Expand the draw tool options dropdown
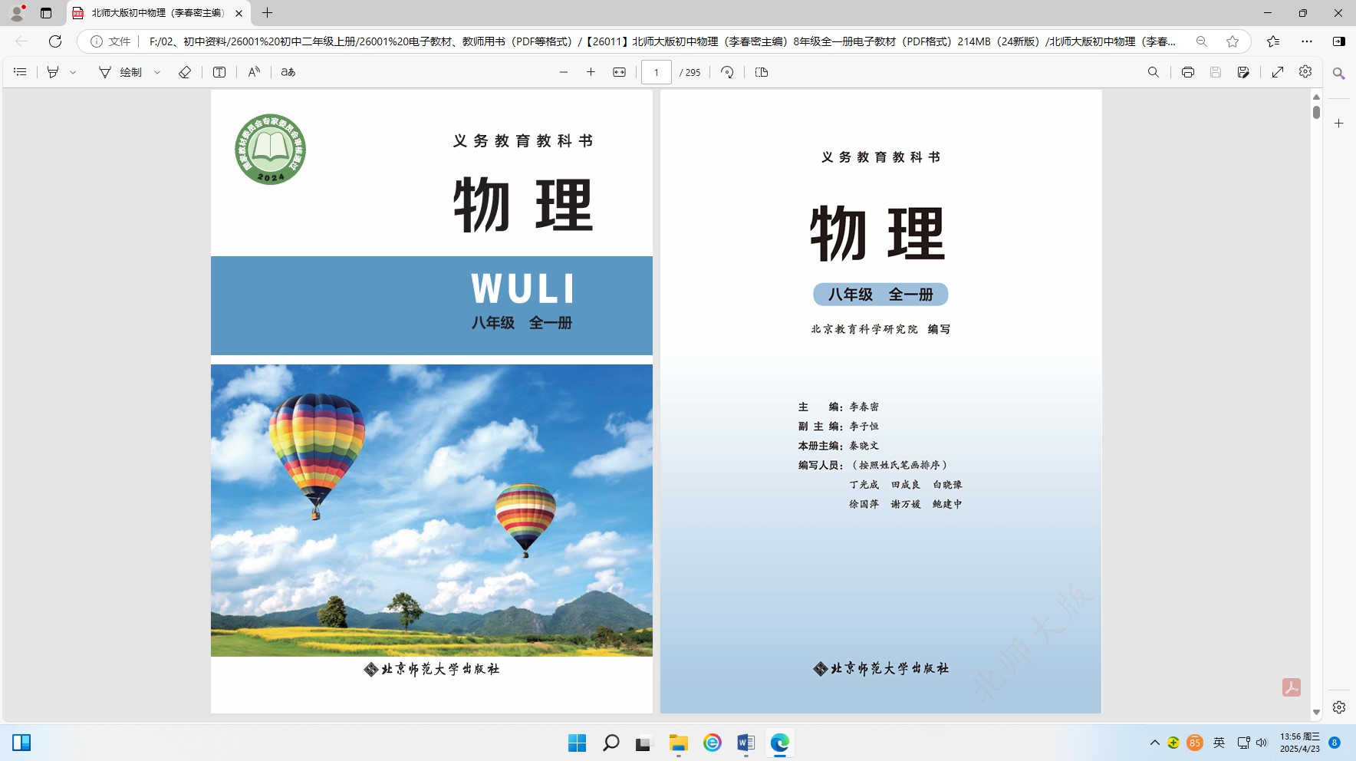This screenshot has width=1356, height=761. (157, 72)
